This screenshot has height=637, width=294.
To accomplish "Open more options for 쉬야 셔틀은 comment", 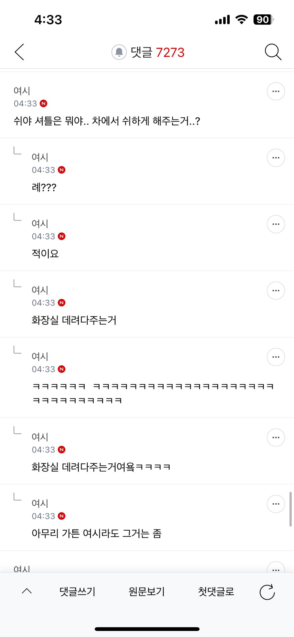I will click(x=276, y=91).
